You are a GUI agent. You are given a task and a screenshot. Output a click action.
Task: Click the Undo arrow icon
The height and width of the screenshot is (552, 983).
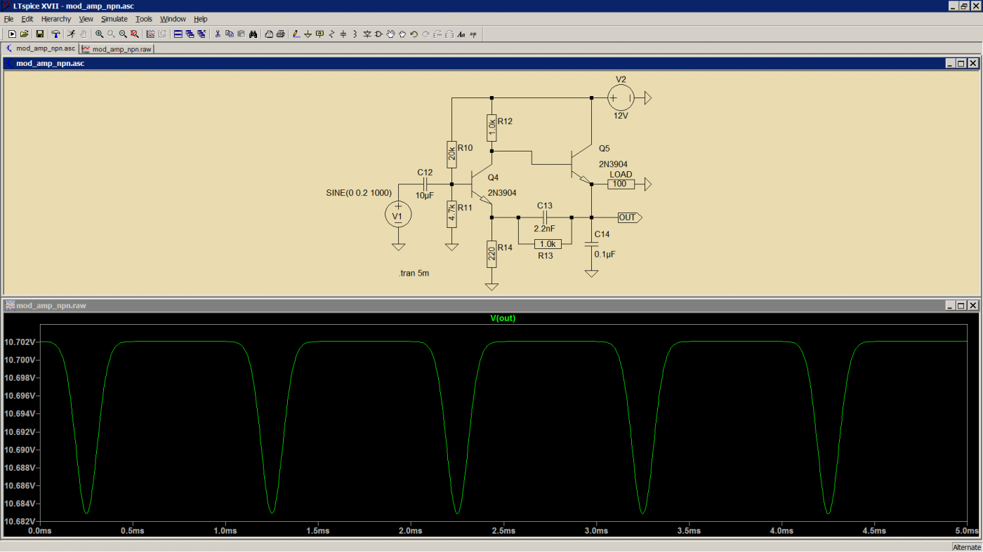point(414,34)
